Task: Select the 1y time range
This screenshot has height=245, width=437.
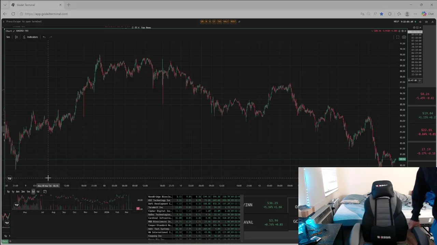Action: tap(13, 192)
